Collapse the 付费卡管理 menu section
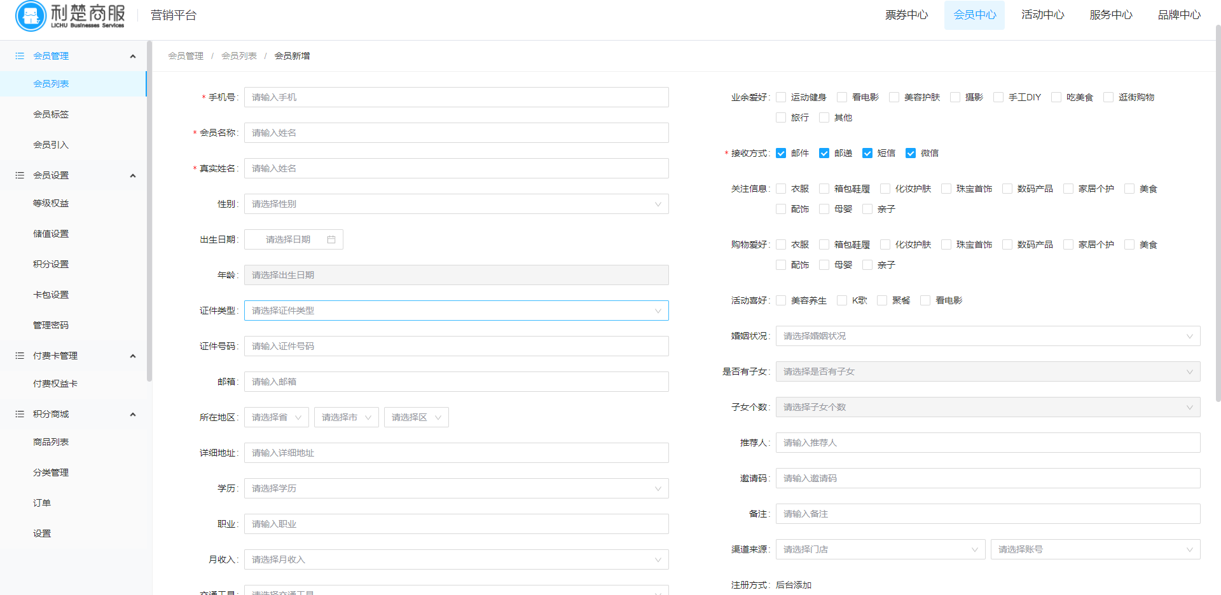 133,356
